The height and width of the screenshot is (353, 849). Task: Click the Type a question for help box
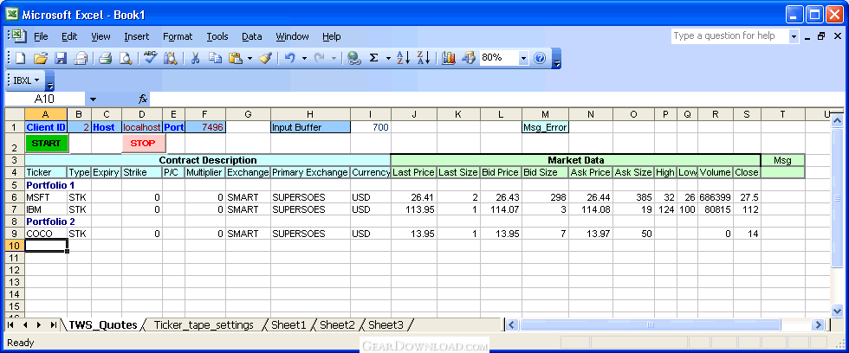tap(729, 36)
